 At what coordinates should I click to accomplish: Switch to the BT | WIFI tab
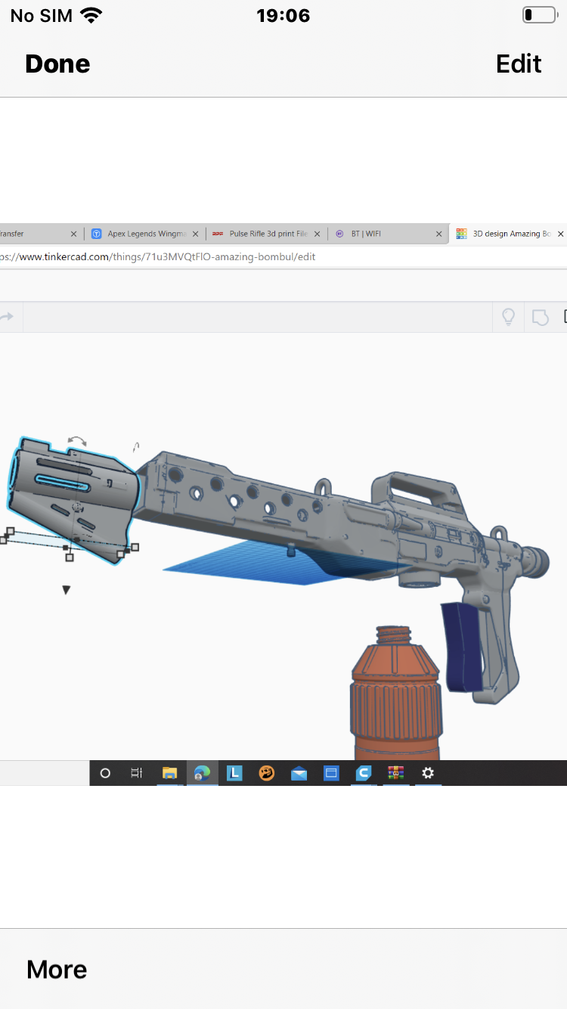[389, 234]
